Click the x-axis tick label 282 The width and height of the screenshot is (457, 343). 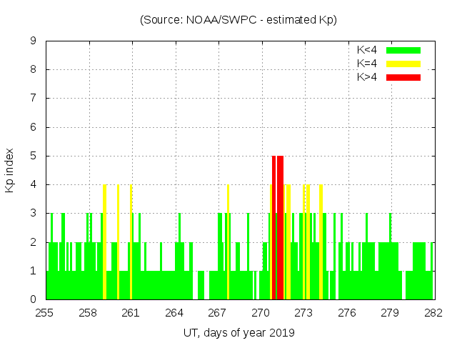tap(433, 312)
